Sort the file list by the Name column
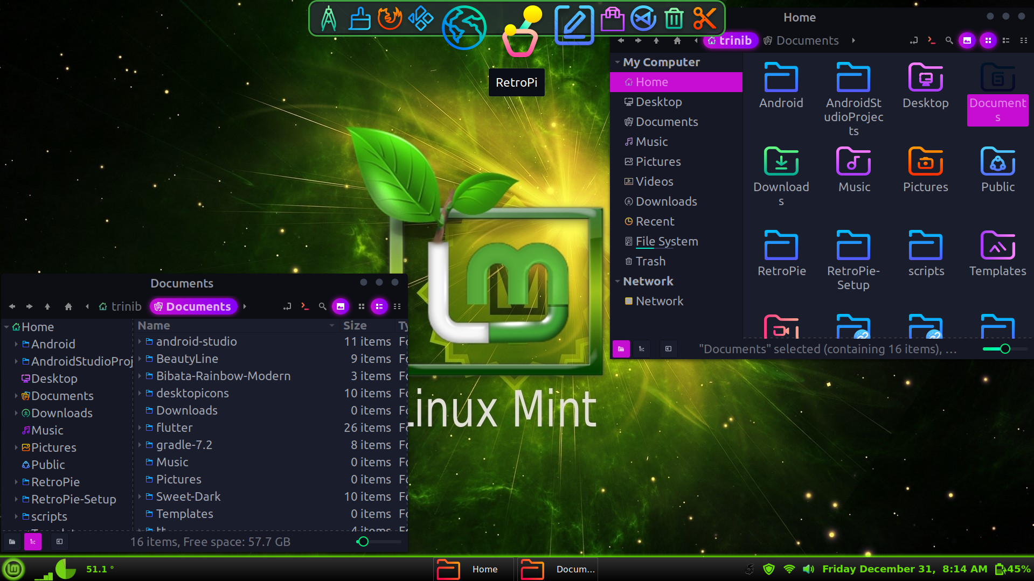The height and width of the screenshot is (581, 1034). point(236,326)
